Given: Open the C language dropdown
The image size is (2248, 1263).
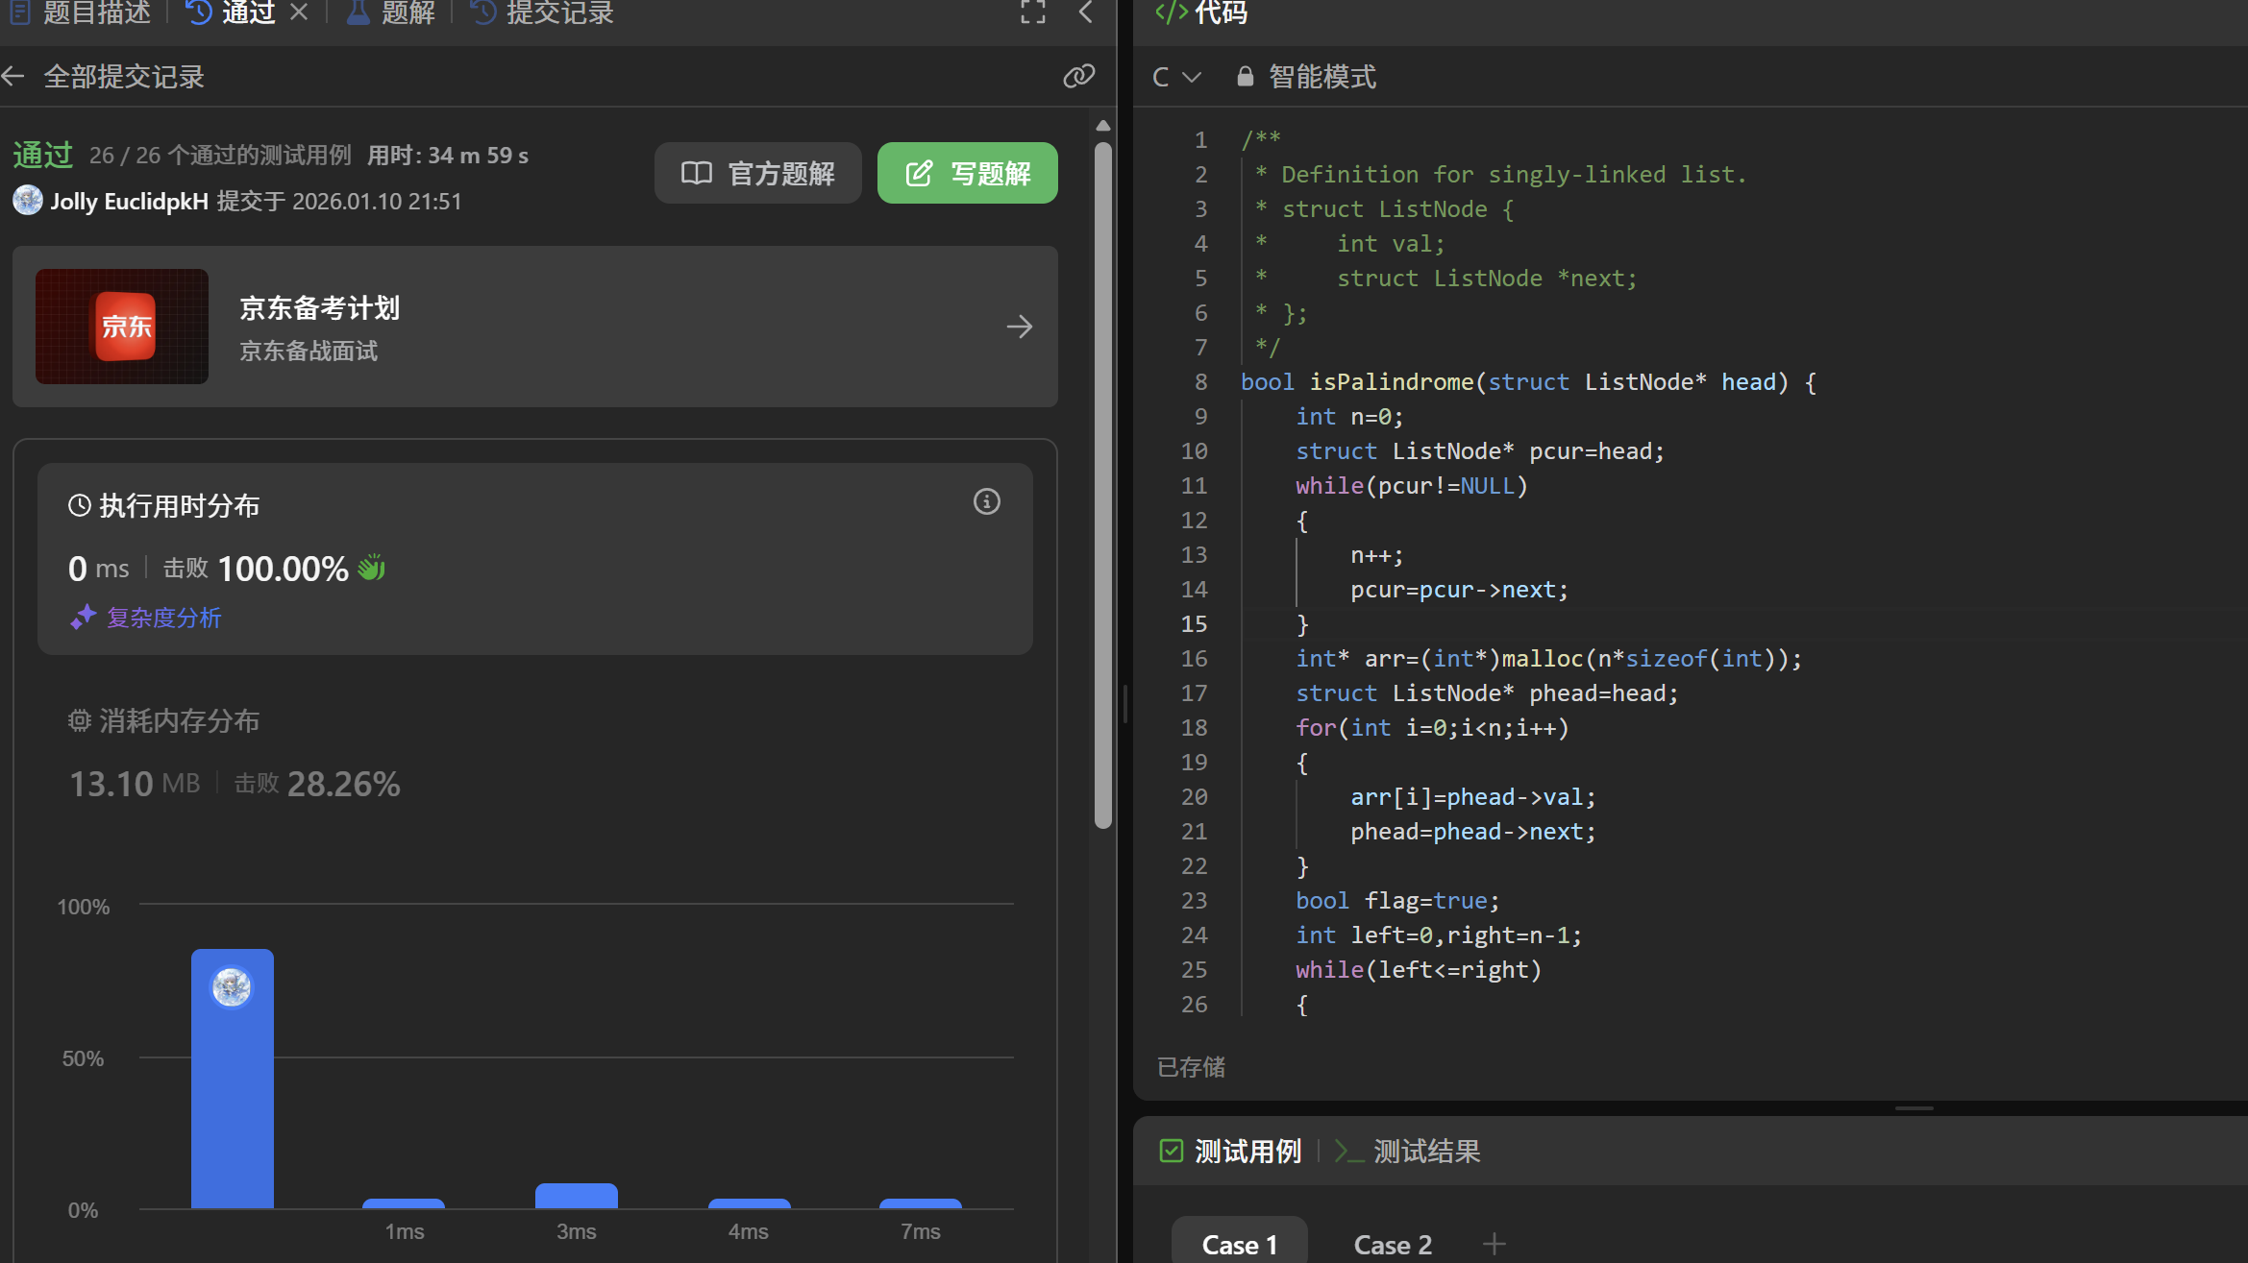Looking at the screenshot, I should click(x=1175, y=77).
